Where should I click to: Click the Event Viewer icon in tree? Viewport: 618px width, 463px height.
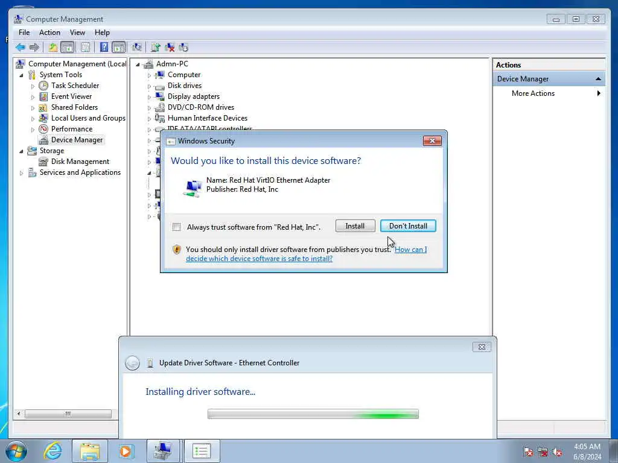[43, 96]
